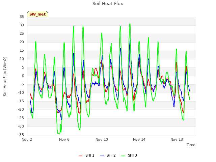Click the 35 y-axis tick value
Viewport: 216px width, 162px height.
(x=22, y=17)
